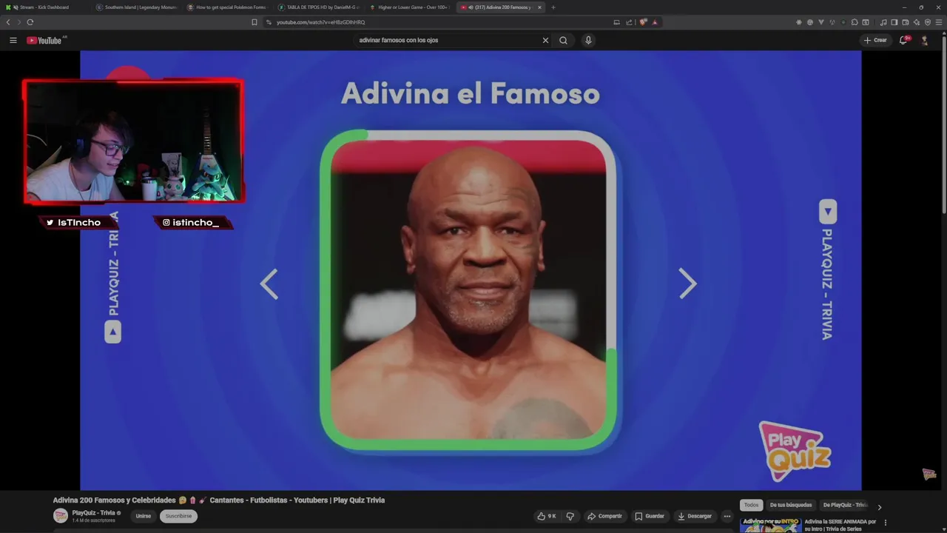Click the Compartir share button
The width and height of the screenshot is (947, 533).
click(x=604, y=516)
